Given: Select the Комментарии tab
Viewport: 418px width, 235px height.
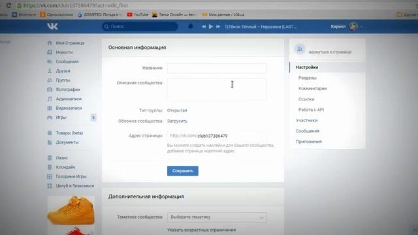Looking at the screenshot, I should click(x=312, y=89).
